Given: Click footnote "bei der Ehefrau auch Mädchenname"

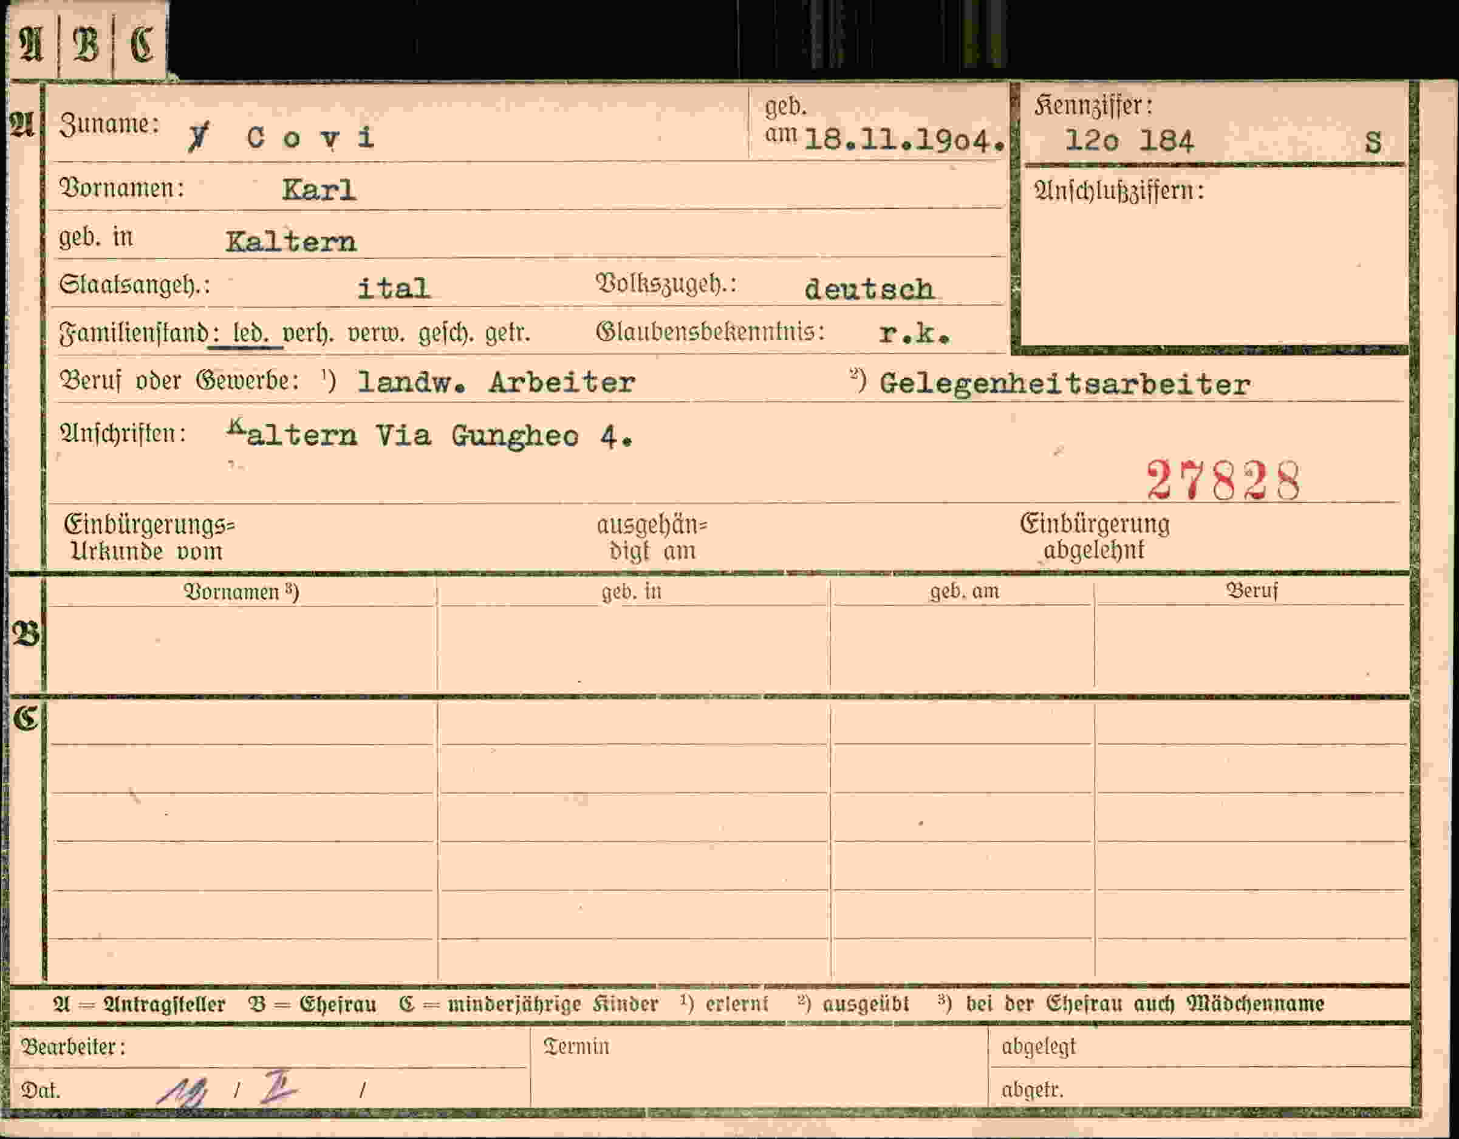Looking at the screenshot, I should coord(1145,1004).
